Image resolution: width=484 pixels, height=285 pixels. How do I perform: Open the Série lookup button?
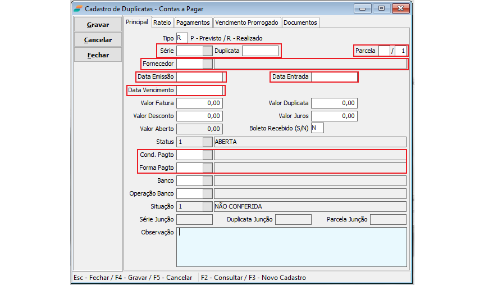(x=208, y=51)
